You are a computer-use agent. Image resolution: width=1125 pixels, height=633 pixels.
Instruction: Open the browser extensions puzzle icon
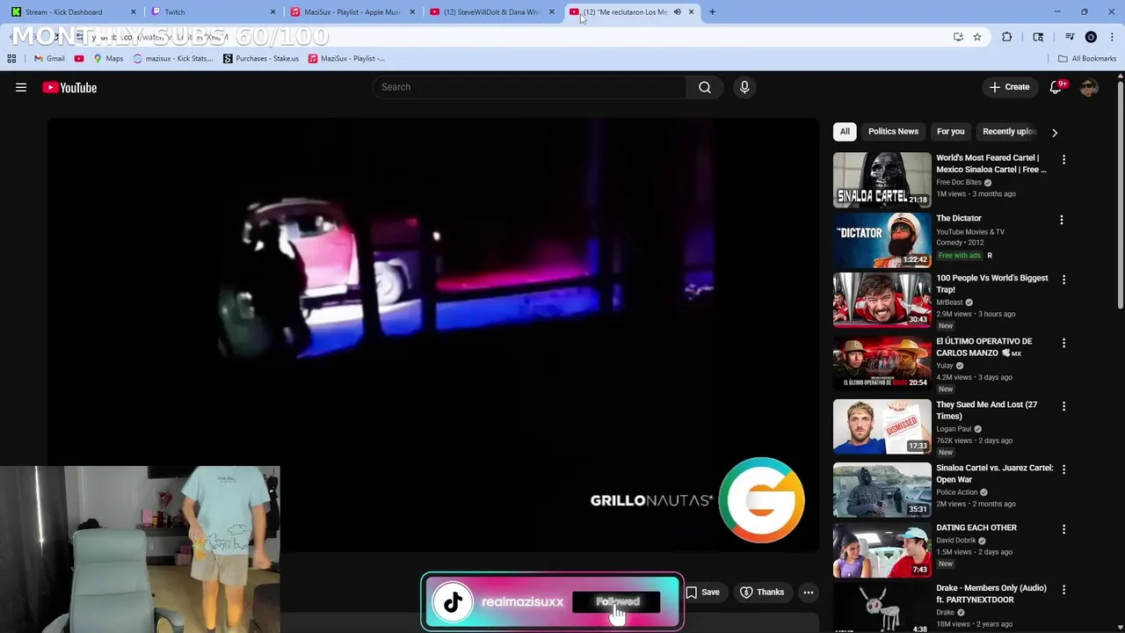tap(1007, 37)
